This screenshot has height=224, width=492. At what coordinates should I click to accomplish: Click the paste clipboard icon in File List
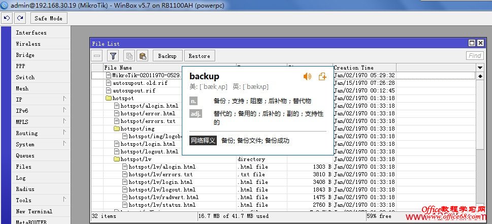[143, 56]
